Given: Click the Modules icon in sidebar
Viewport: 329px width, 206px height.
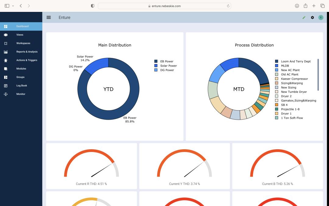Looking at the screenshot, I should point(6,69).
